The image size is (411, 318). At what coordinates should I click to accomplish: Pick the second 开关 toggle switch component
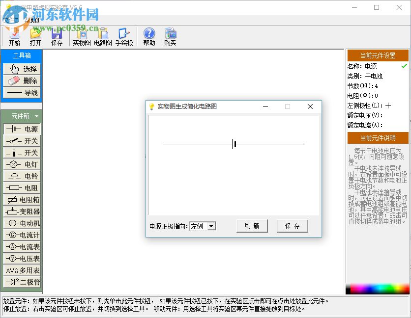(22, 153)
